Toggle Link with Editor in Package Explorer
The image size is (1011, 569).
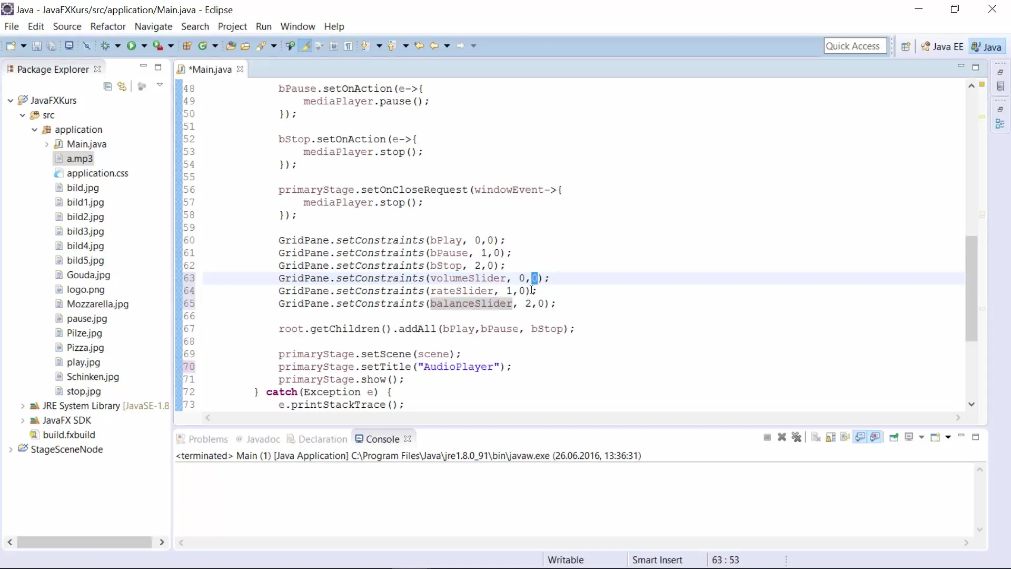point(122,86)
